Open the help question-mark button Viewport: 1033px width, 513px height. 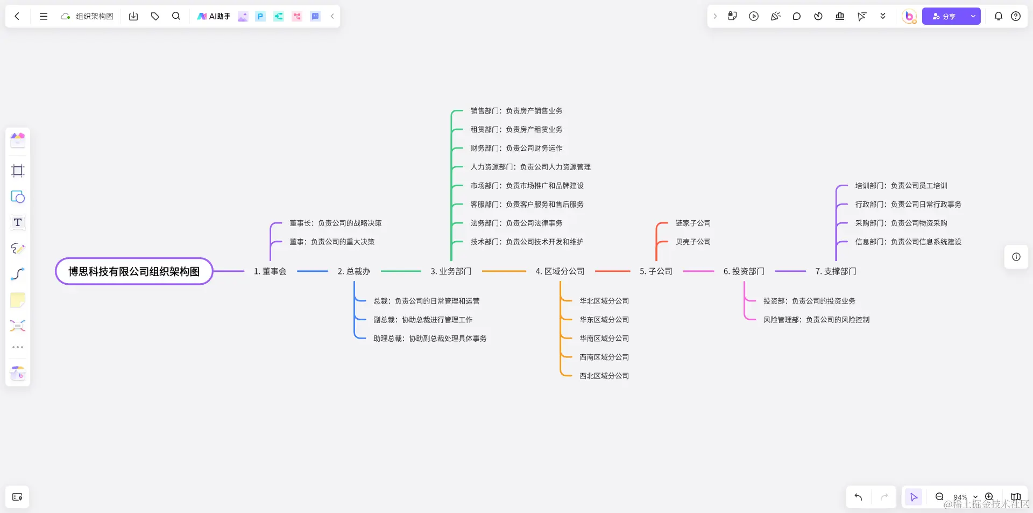[x=1016, y=16]
